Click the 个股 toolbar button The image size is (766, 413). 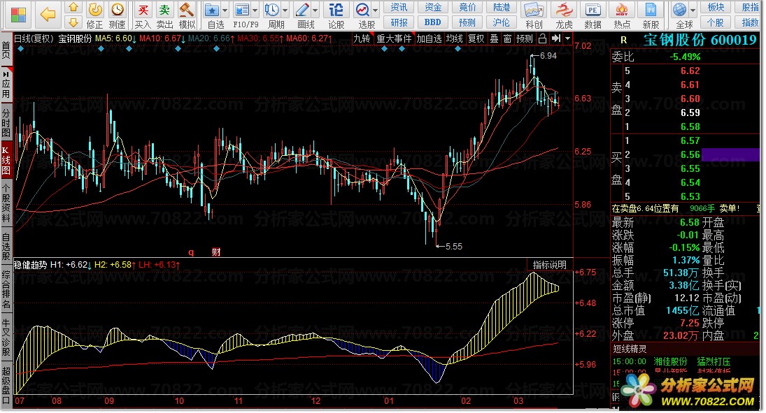click(716, 22)
